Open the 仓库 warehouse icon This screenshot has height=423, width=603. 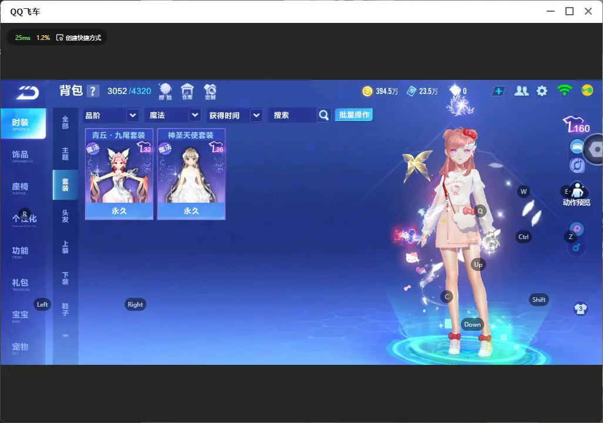point(187,92)
